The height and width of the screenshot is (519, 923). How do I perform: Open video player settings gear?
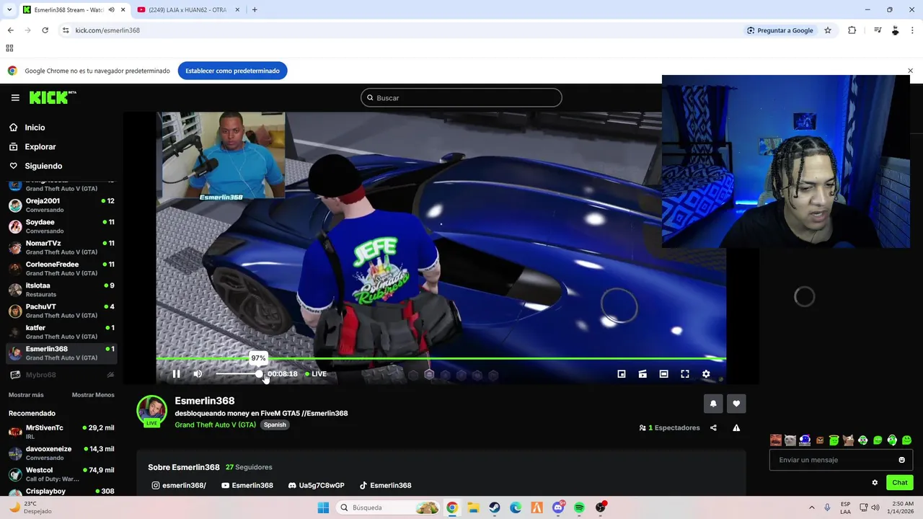706,374
